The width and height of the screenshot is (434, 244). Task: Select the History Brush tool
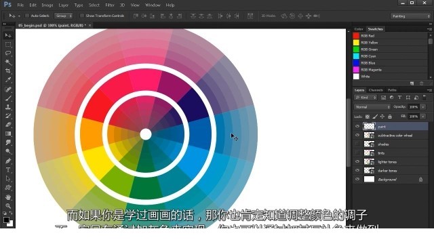point(8,116)
